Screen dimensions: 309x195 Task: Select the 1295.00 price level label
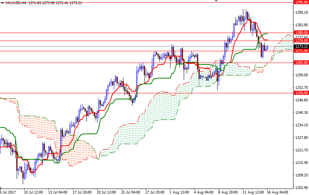pyautogui.click(x=301, y=2)
